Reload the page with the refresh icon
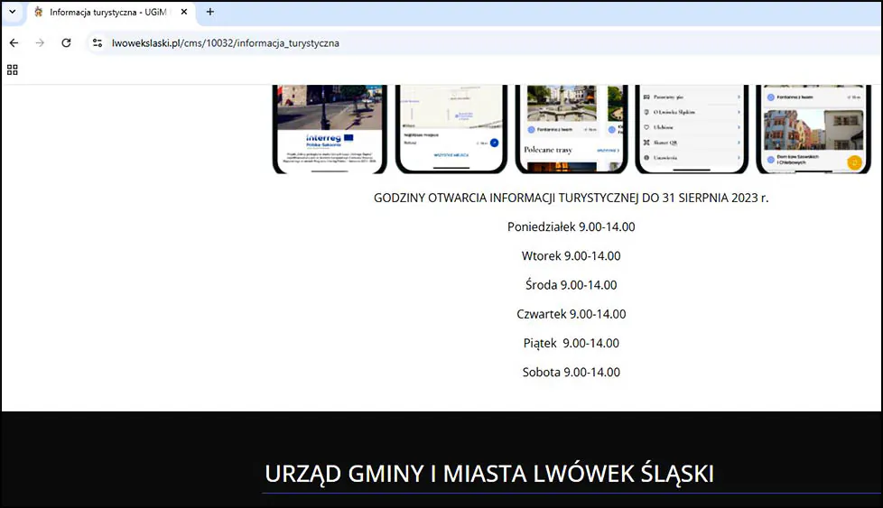The image size is (883, 508). (66, 42)
